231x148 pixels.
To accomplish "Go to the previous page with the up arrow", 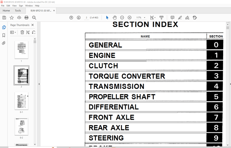I will pyautogui.click(x=71, y=18).
